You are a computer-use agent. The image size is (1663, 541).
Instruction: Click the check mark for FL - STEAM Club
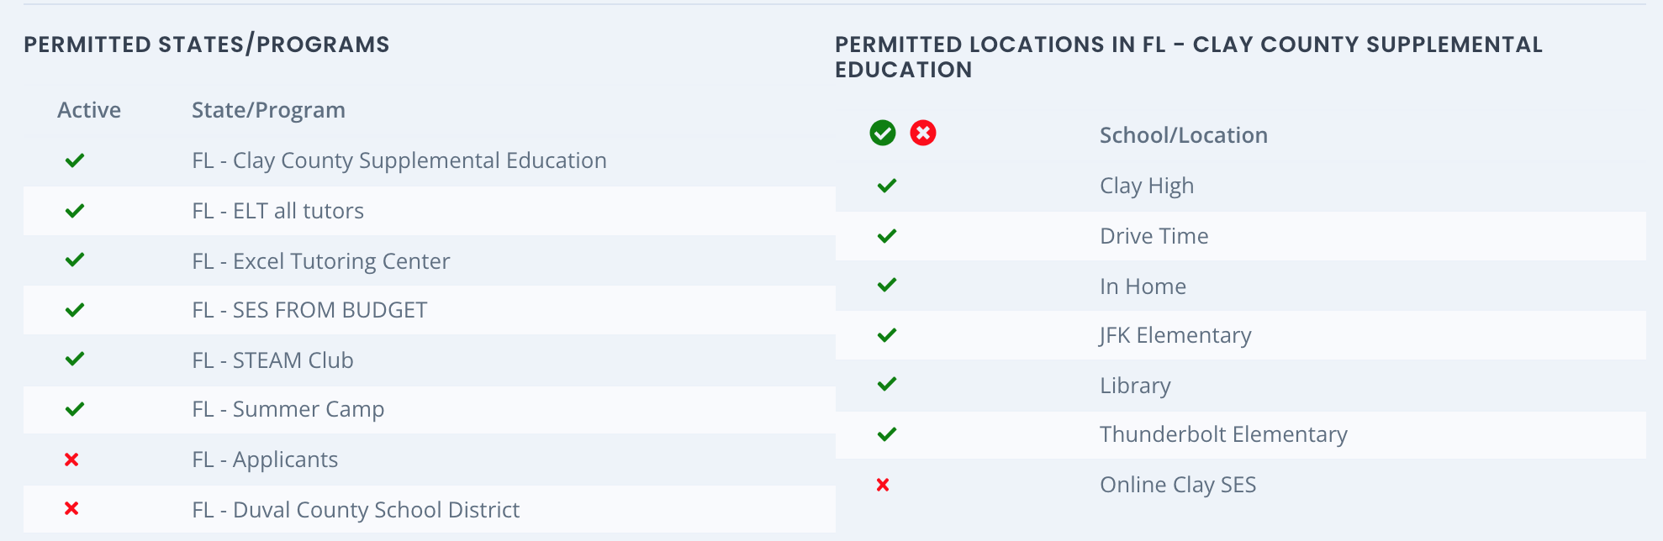(x=75, y=359)
